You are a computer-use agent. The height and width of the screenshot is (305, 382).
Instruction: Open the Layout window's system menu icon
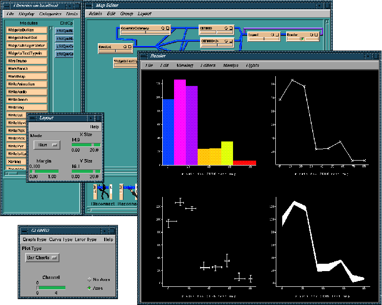click(x=32, y=118)
